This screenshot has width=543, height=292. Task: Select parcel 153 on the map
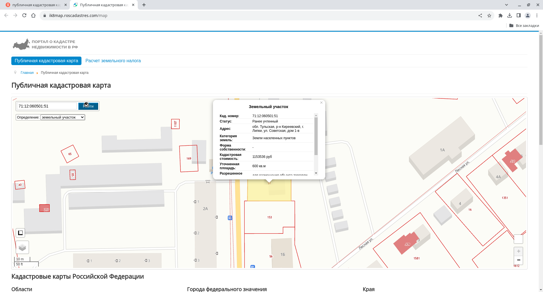[x=270, y=217]
